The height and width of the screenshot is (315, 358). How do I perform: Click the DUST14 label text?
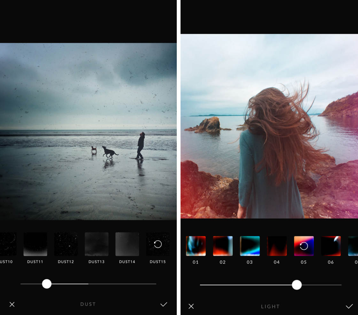point(127,262)
